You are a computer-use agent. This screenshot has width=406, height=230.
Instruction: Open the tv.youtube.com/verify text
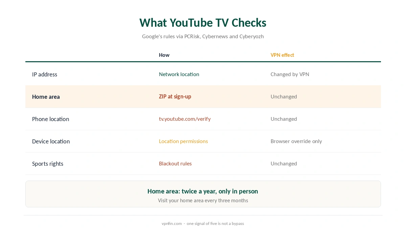[x=185, y=119]
